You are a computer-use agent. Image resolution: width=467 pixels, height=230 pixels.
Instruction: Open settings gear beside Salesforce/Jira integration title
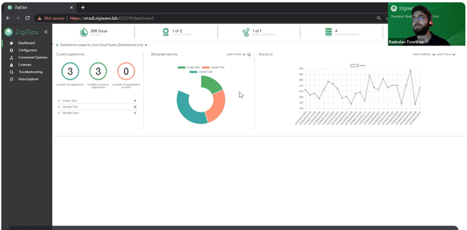[x=146, y=45]
